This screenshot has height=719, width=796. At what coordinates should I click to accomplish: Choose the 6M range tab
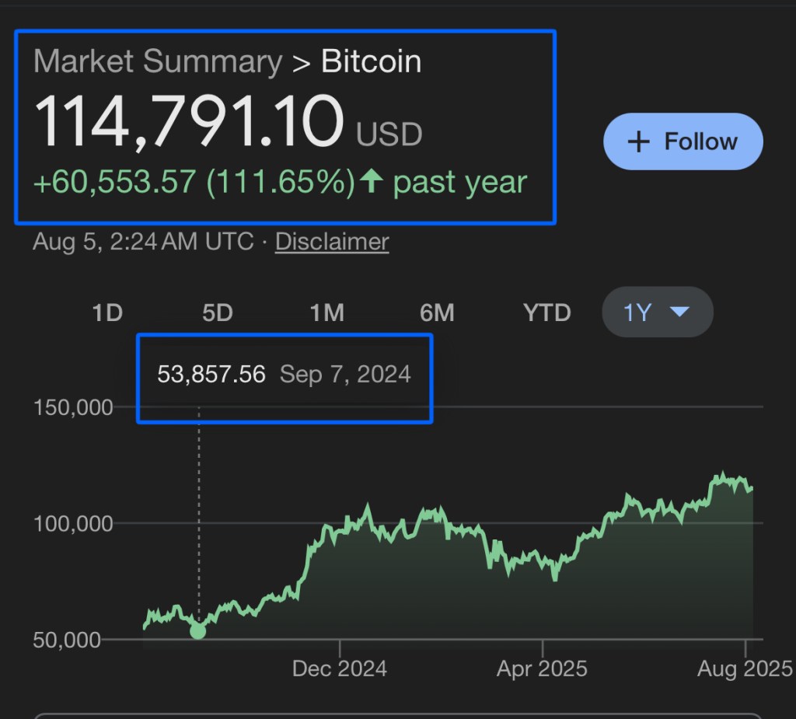coord(436,312)
